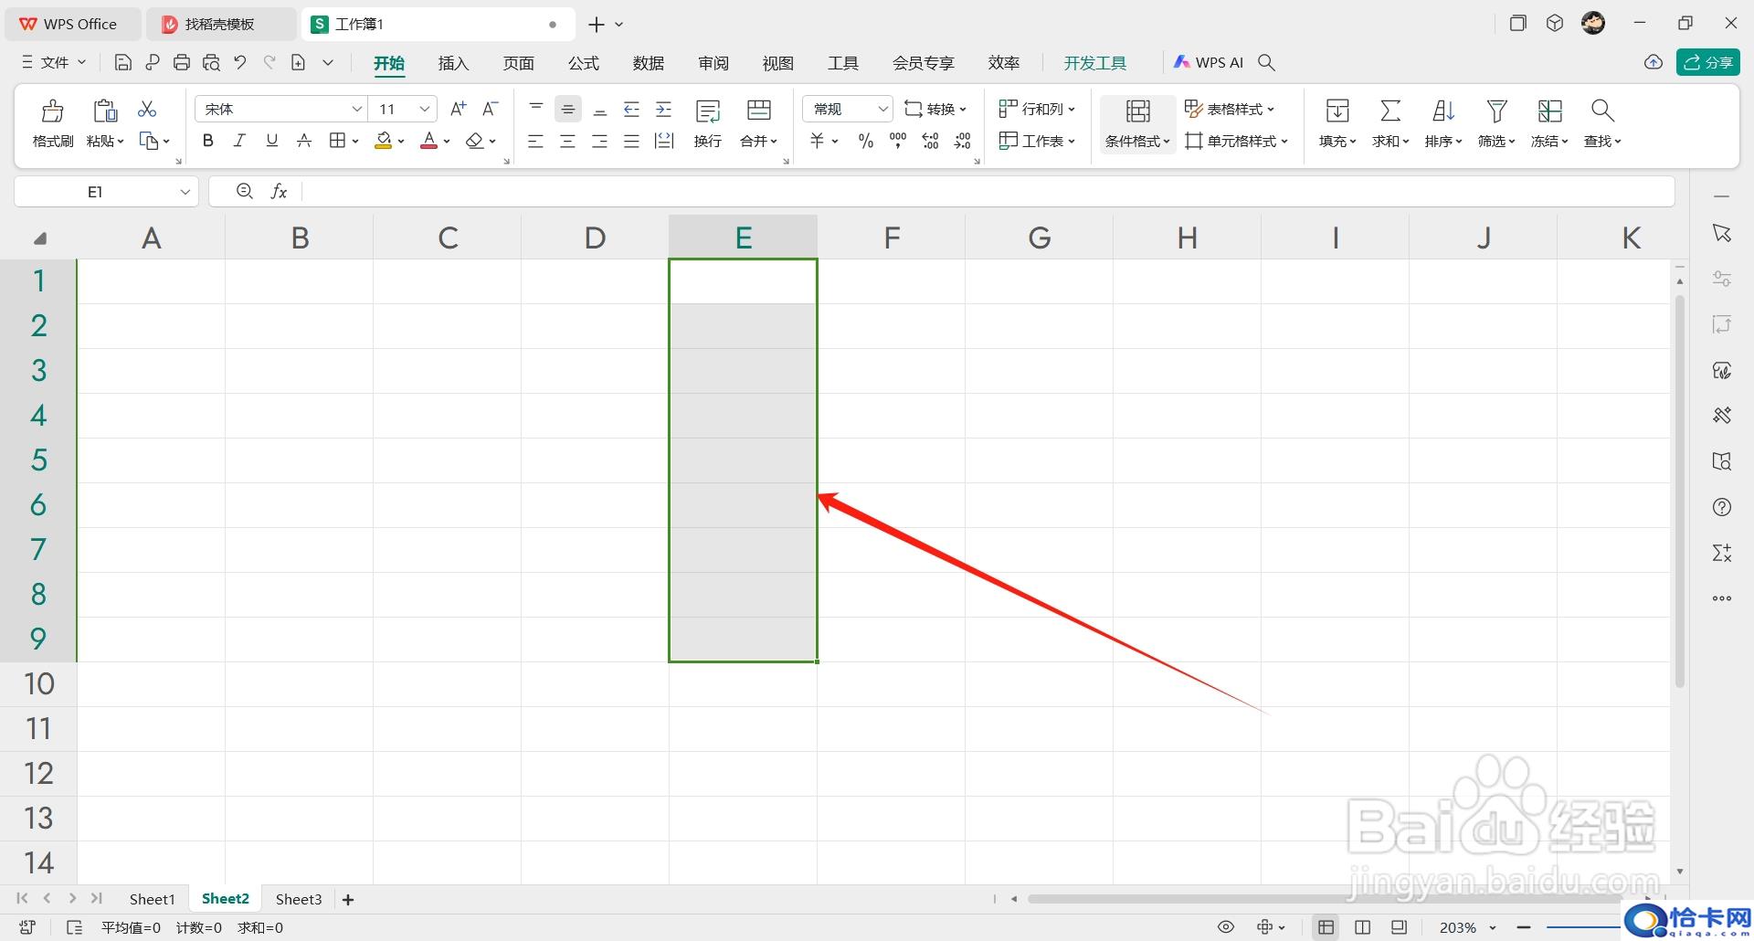Toggle Underline formatting
The width and height of the screenshot is (1754, 941).
click(x=271, y=141)
